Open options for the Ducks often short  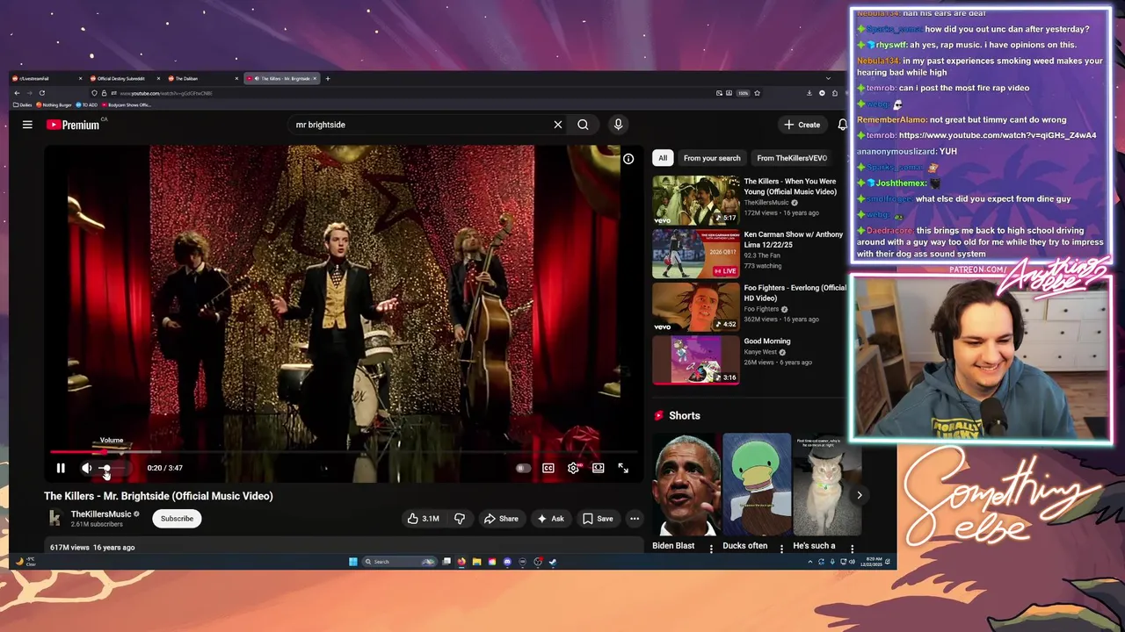coord(781,549)
